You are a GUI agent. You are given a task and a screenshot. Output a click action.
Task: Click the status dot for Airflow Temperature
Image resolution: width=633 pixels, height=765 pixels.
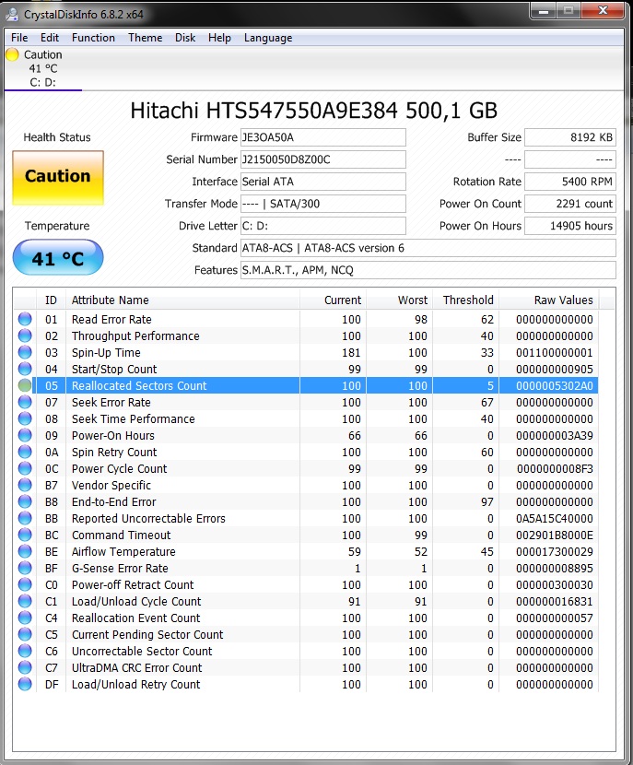[x=25, y=551]
